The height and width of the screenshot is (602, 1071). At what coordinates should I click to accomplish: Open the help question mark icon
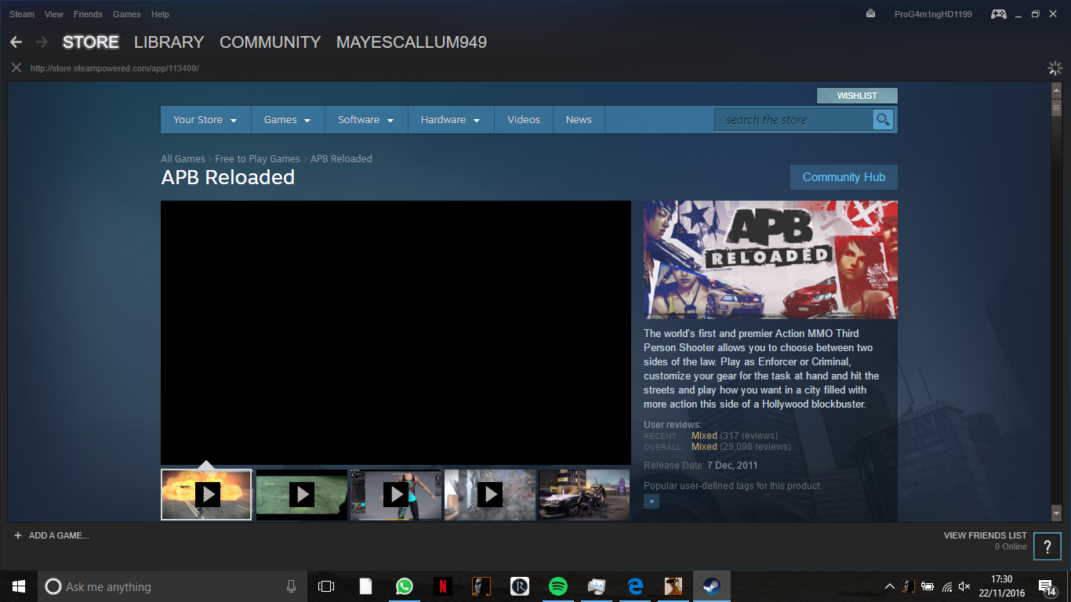[1047, 547]
